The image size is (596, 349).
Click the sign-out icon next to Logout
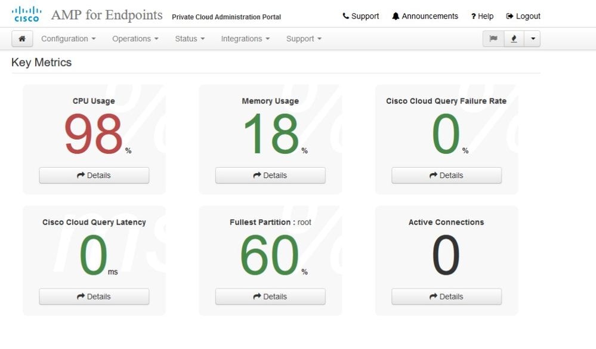click(x=509, y=16)
